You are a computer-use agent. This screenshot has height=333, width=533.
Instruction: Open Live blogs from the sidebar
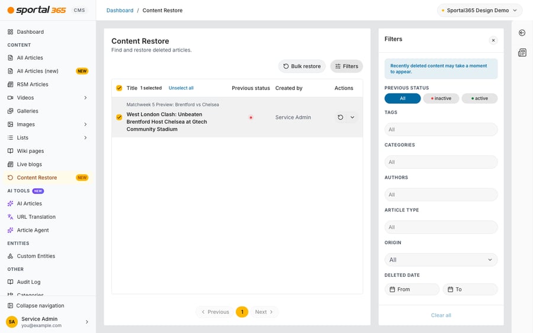47,164
